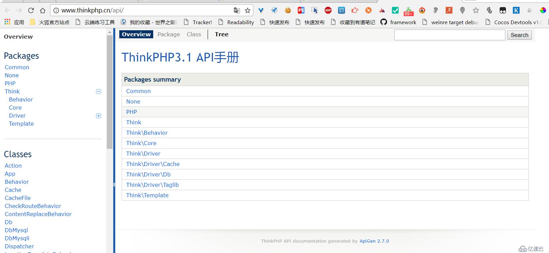549x253 pixels.
Task: Open the cursor selection extension icon
Action: (x=314, y=10)
